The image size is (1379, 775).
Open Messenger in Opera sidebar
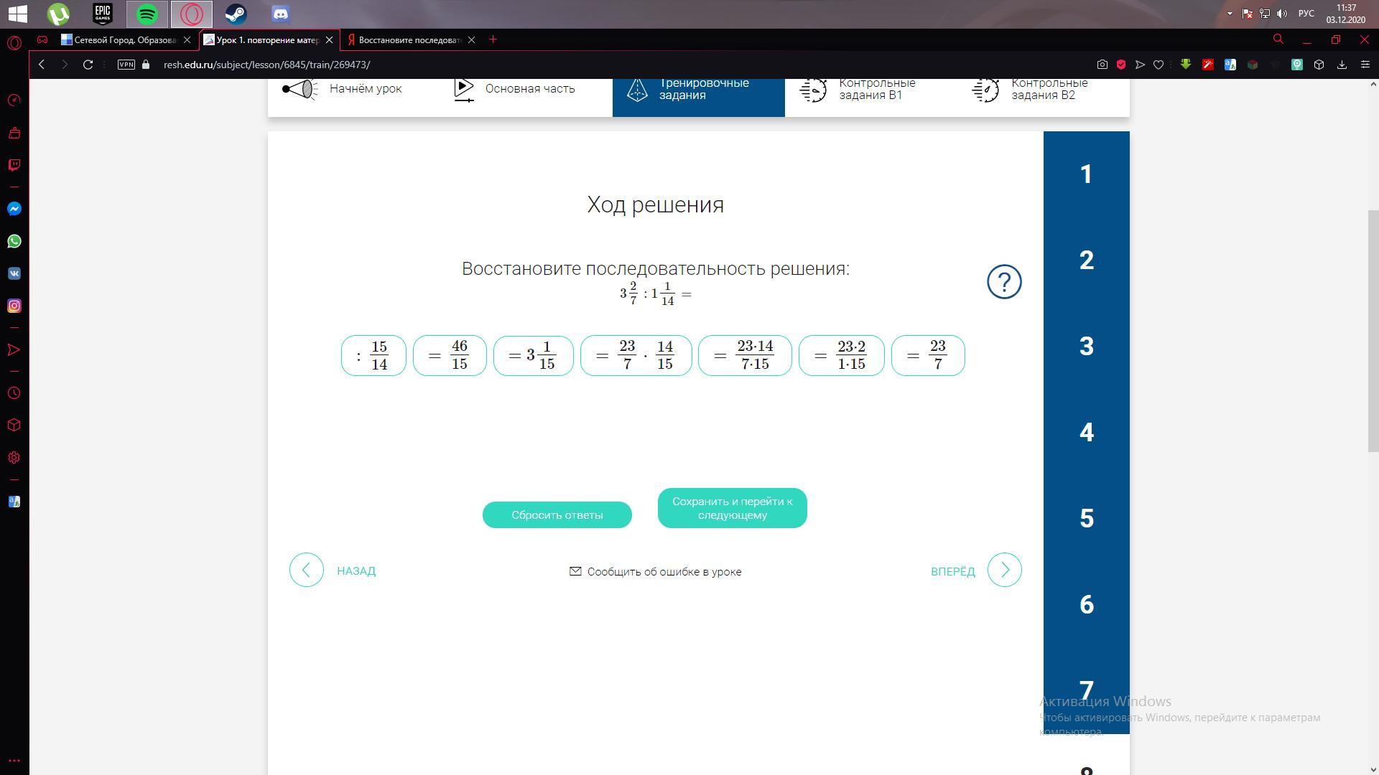(x=14, y=209)
